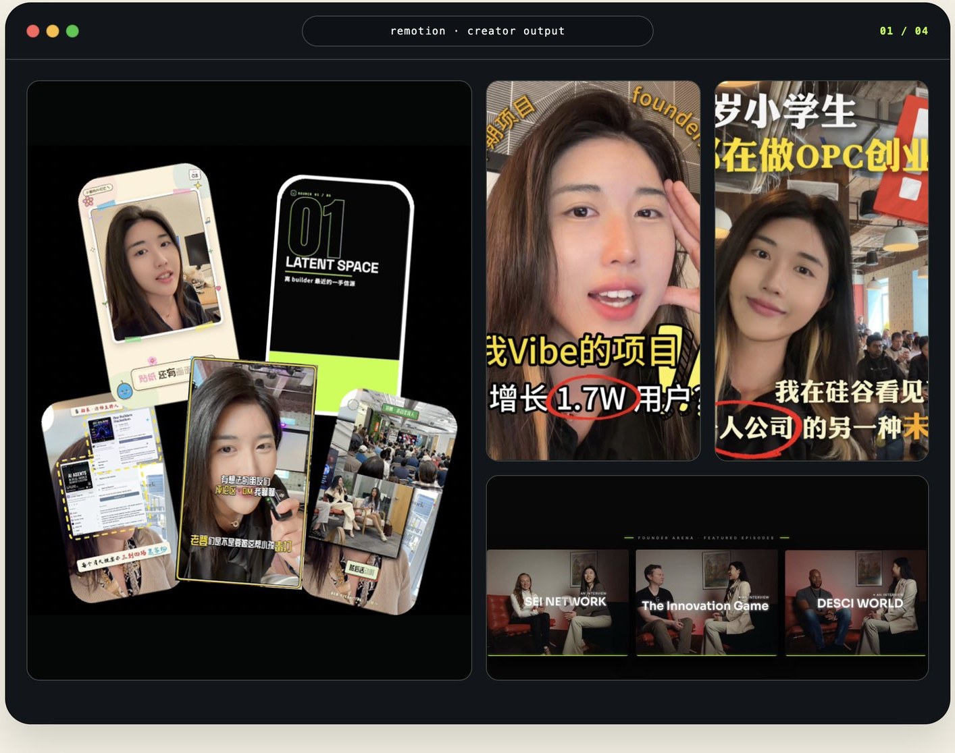Screen dimensions: 955x753
Task: Click the 'remotion · creator output' title pill
Action: pyautogui.click(x=477, y=31)
